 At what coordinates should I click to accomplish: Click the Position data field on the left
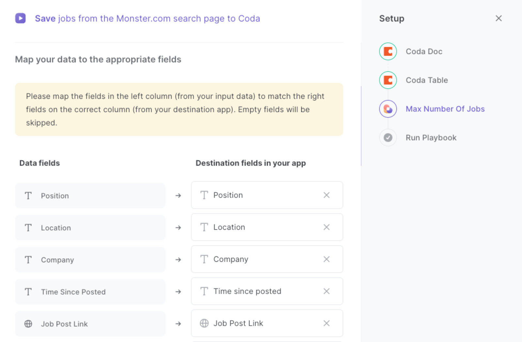90,195
